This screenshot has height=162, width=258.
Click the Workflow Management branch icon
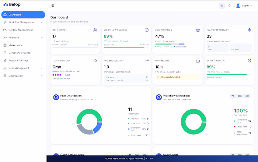click(x=5, y=22)
